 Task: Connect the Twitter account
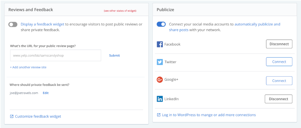[x=279, y=62]
